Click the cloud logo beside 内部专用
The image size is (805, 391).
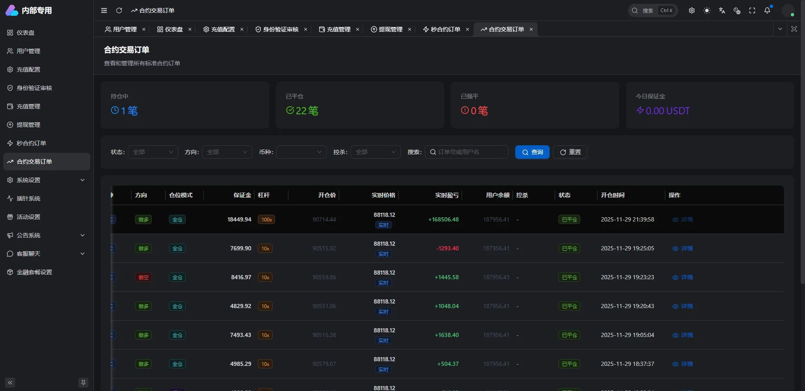11,10
